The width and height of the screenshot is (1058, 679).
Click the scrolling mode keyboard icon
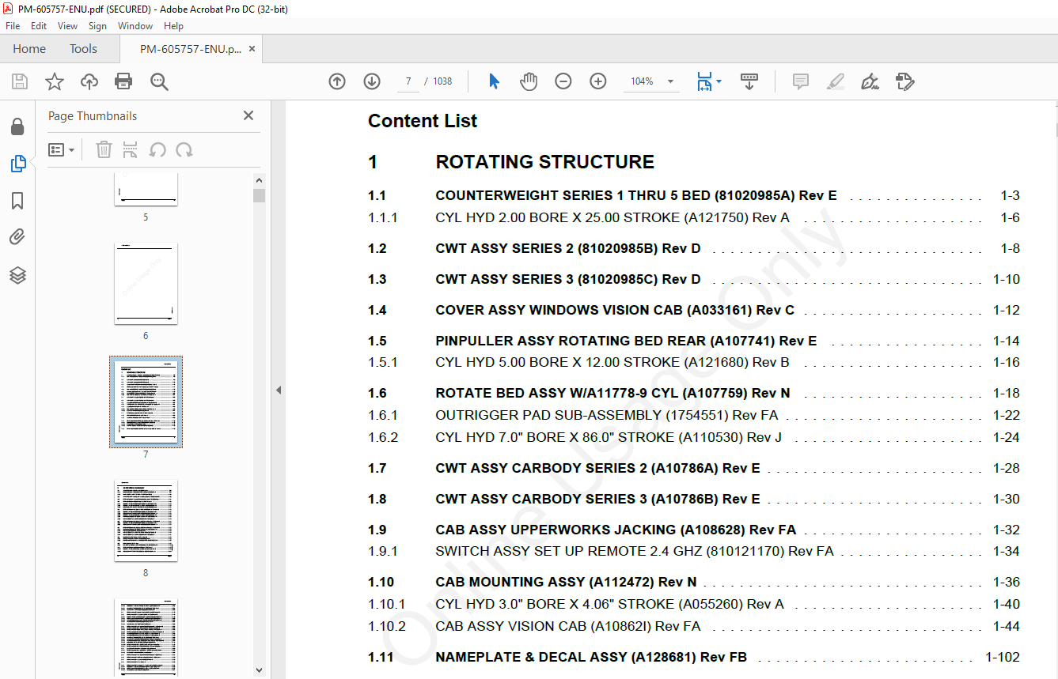[749, 81]
